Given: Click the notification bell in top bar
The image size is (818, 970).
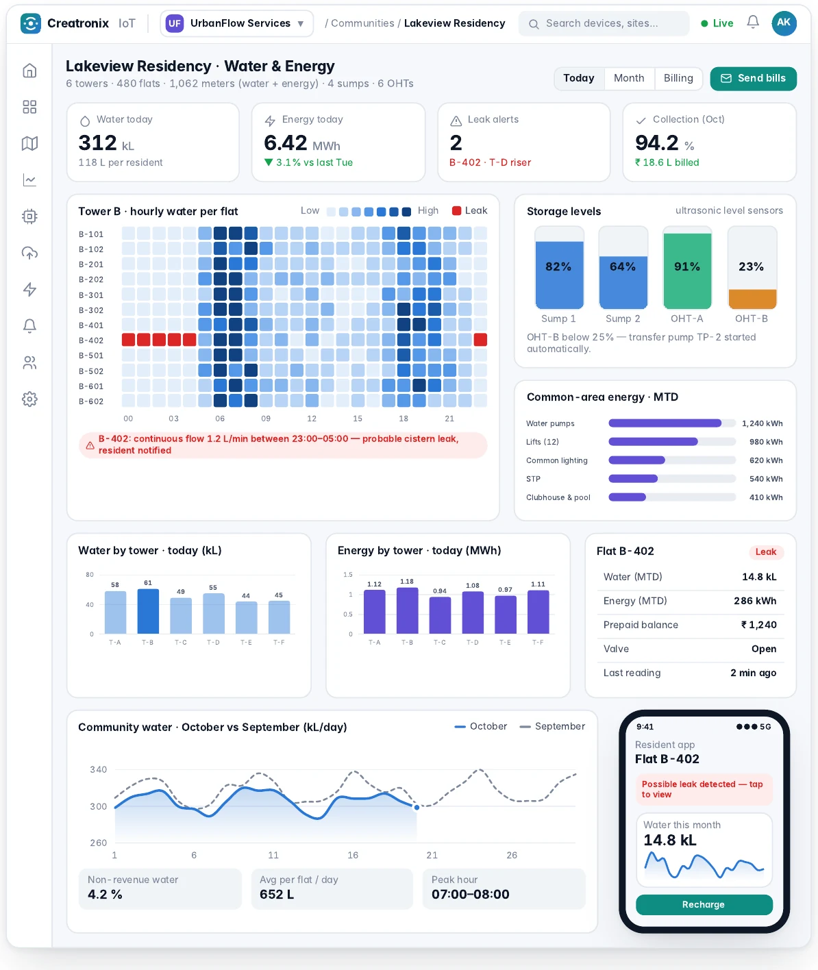Looking at the screenshot, I should coord(753,23).
